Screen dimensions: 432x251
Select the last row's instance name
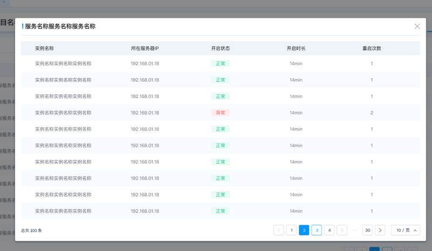pyautogui.click(x=63, y=211)
